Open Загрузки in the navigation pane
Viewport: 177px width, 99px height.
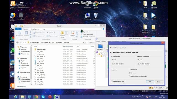(x=24, y=49)
